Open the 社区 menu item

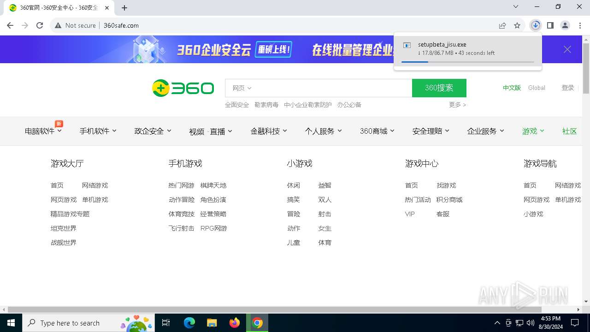[x=570, y=131]
